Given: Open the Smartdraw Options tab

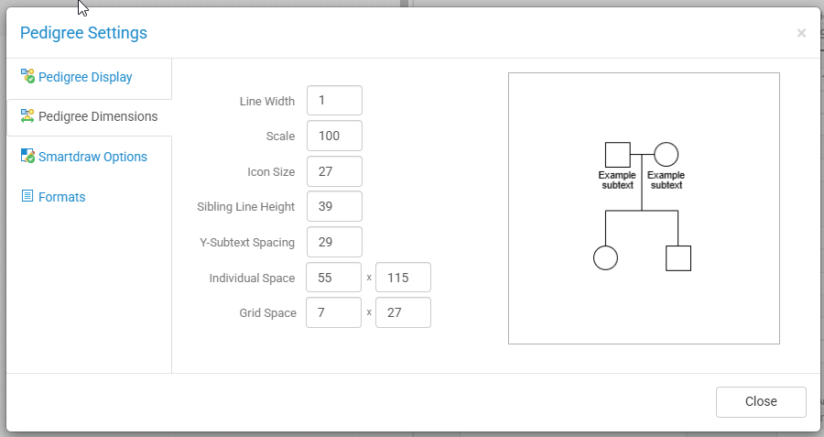Looking at the screenshot, I should click(x=92, y=157).
